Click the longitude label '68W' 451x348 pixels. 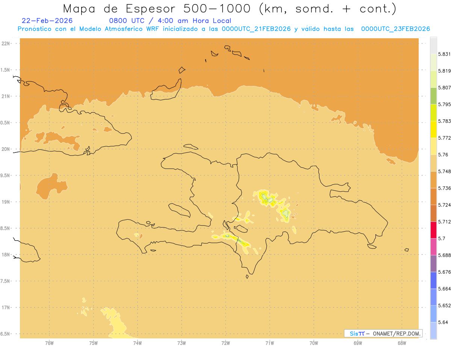402,343
